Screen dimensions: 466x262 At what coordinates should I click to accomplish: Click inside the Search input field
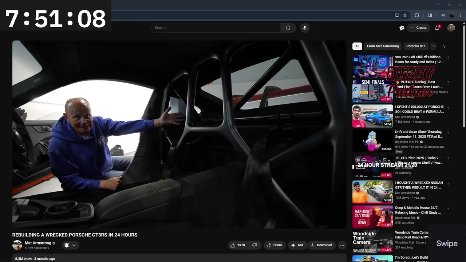(x=216, y=28)
